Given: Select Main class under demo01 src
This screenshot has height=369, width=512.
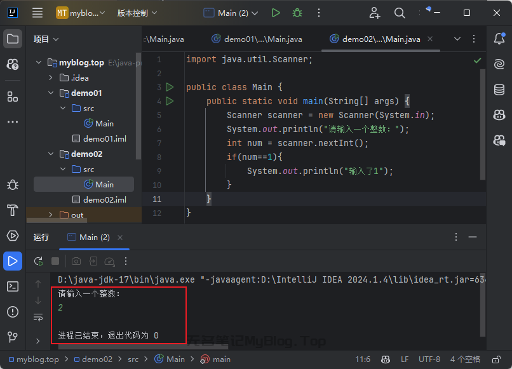Looking at the screenshot, I should 98,123.
